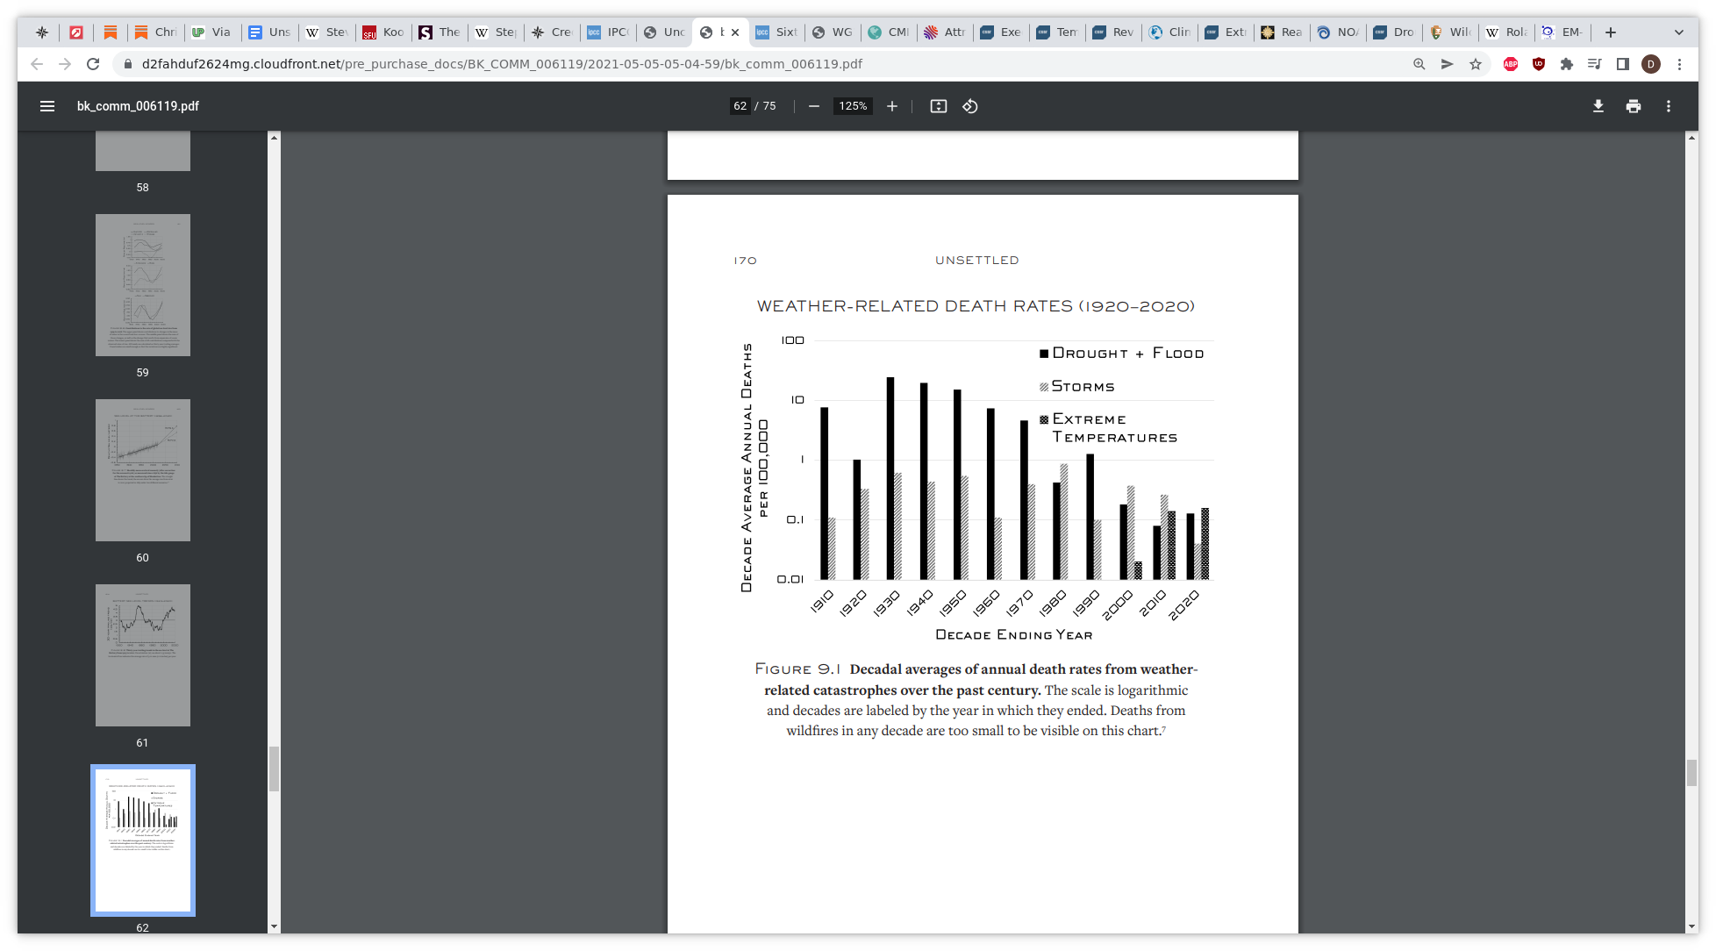
Task: Switch to the Koo tab
Action: pos(383,32)
